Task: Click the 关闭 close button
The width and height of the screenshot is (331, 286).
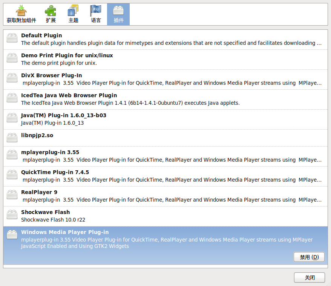Action: [x=310, y=277]
